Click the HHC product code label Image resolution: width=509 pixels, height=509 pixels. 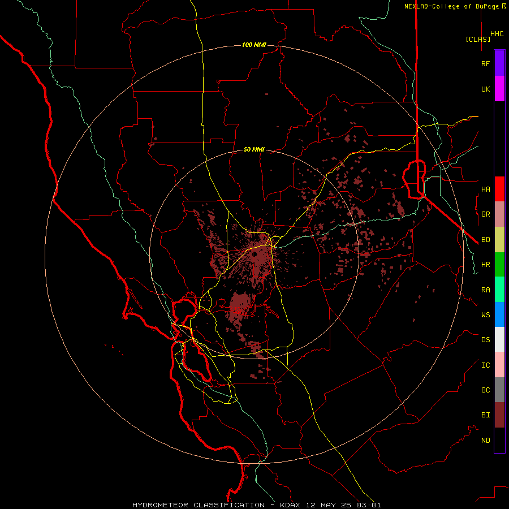click(x=497, y=34)
